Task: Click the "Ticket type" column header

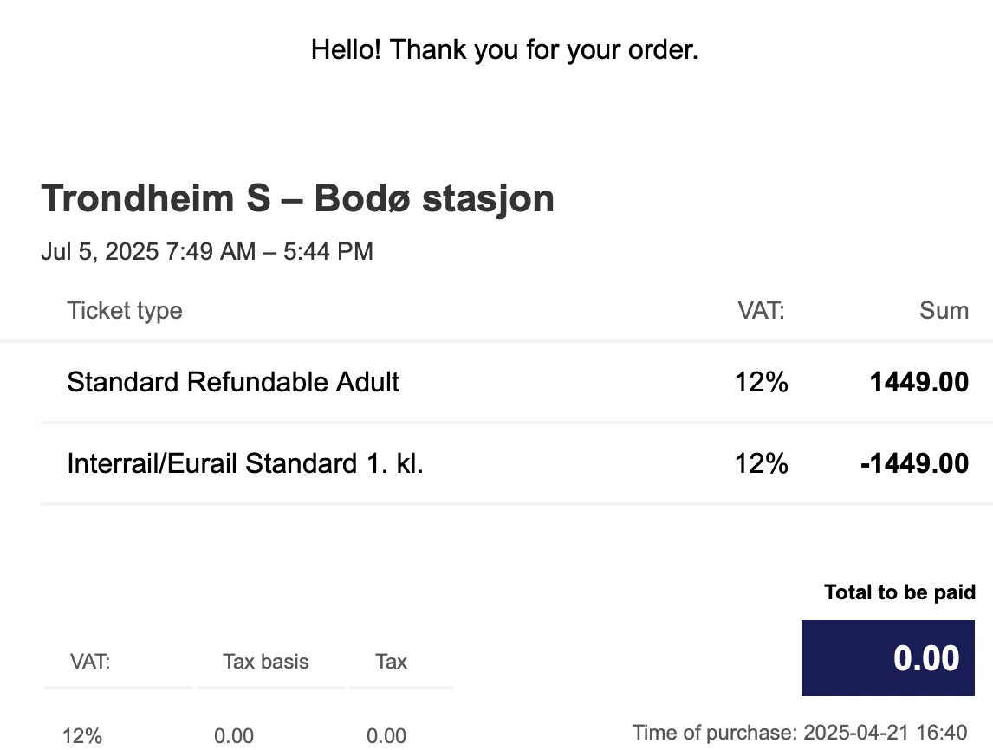Action: pyautogui.click(x=125, y=311)
